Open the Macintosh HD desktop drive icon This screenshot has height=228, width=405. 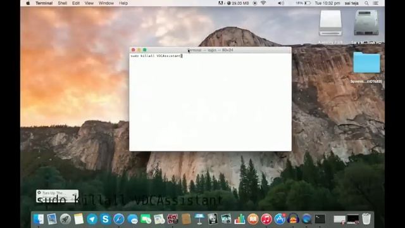[366, 23]
